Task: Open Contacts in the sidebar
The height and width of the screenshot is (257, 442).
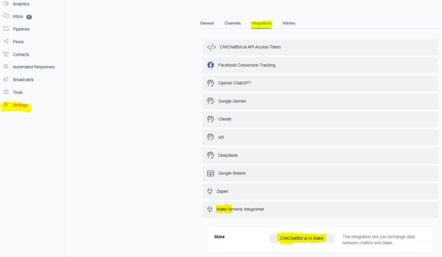Action: [21, 54]
